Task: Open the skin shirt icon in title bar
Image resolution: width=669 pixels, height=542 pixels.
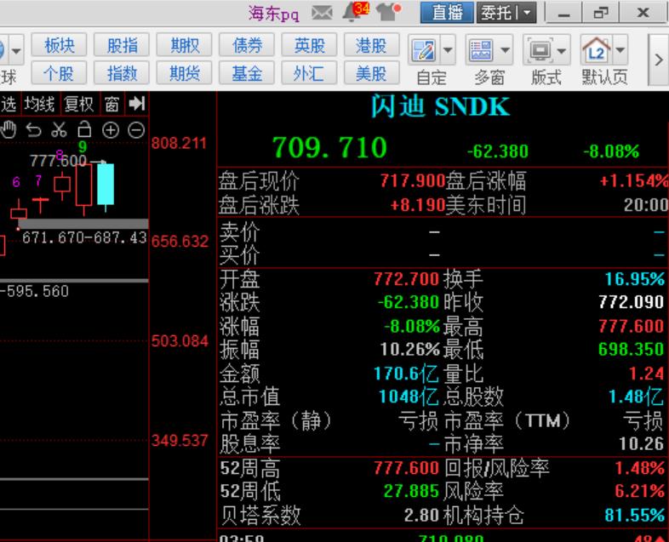Action: (x=389, y=12)
